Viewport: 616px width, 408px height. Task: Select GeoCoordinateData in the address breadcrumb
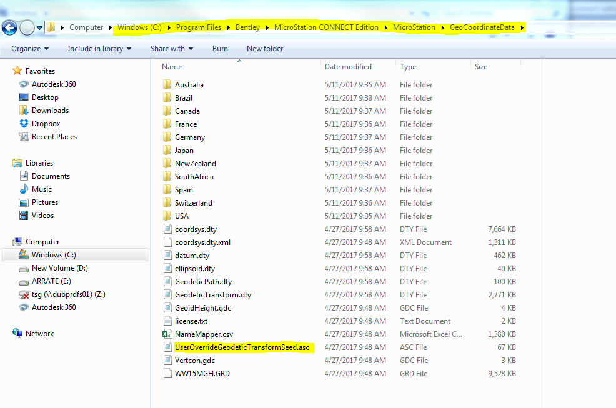[482, 27]
